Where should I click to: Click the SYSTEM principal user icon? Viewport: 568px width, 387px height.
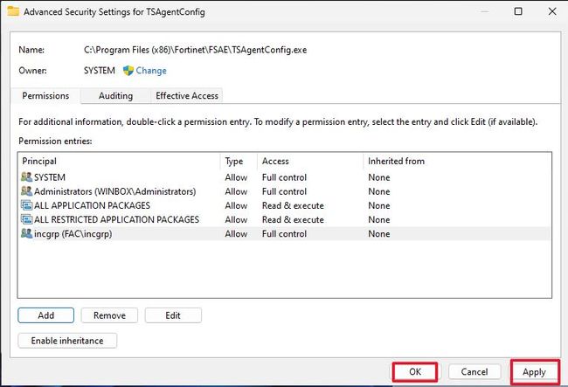(x=26, y=177)
